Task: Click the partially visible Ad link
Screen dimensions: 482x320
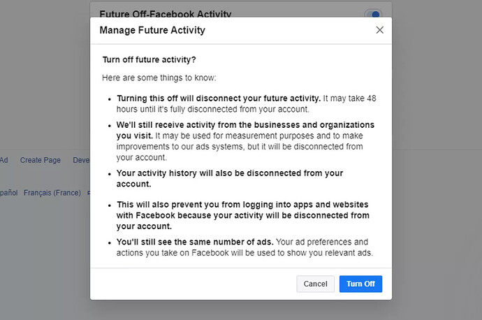Action: [x=3, y=160]
